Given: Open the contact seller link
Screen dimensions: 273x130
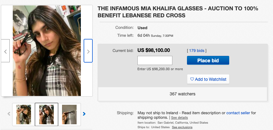Looking at the screenshot, I should pos(238,113).
